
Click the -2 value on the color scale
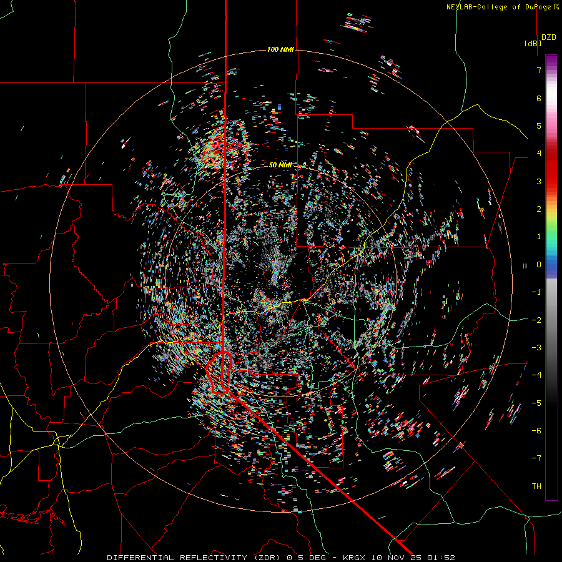(x=536, y=320)
